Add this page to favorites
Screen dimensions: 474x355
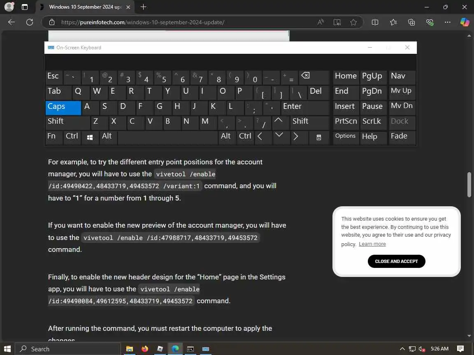coord(353,22)
